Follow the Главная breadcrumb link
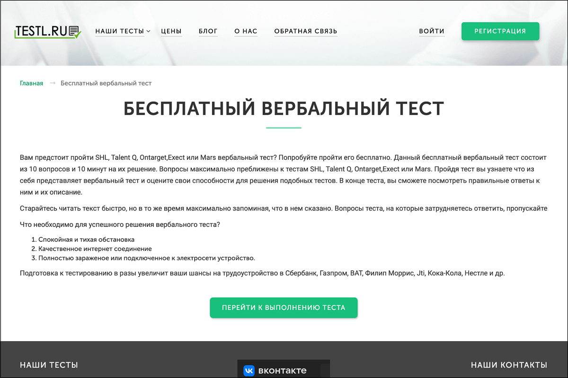Screen dimensions: 568x378 (x=31, y=83)
